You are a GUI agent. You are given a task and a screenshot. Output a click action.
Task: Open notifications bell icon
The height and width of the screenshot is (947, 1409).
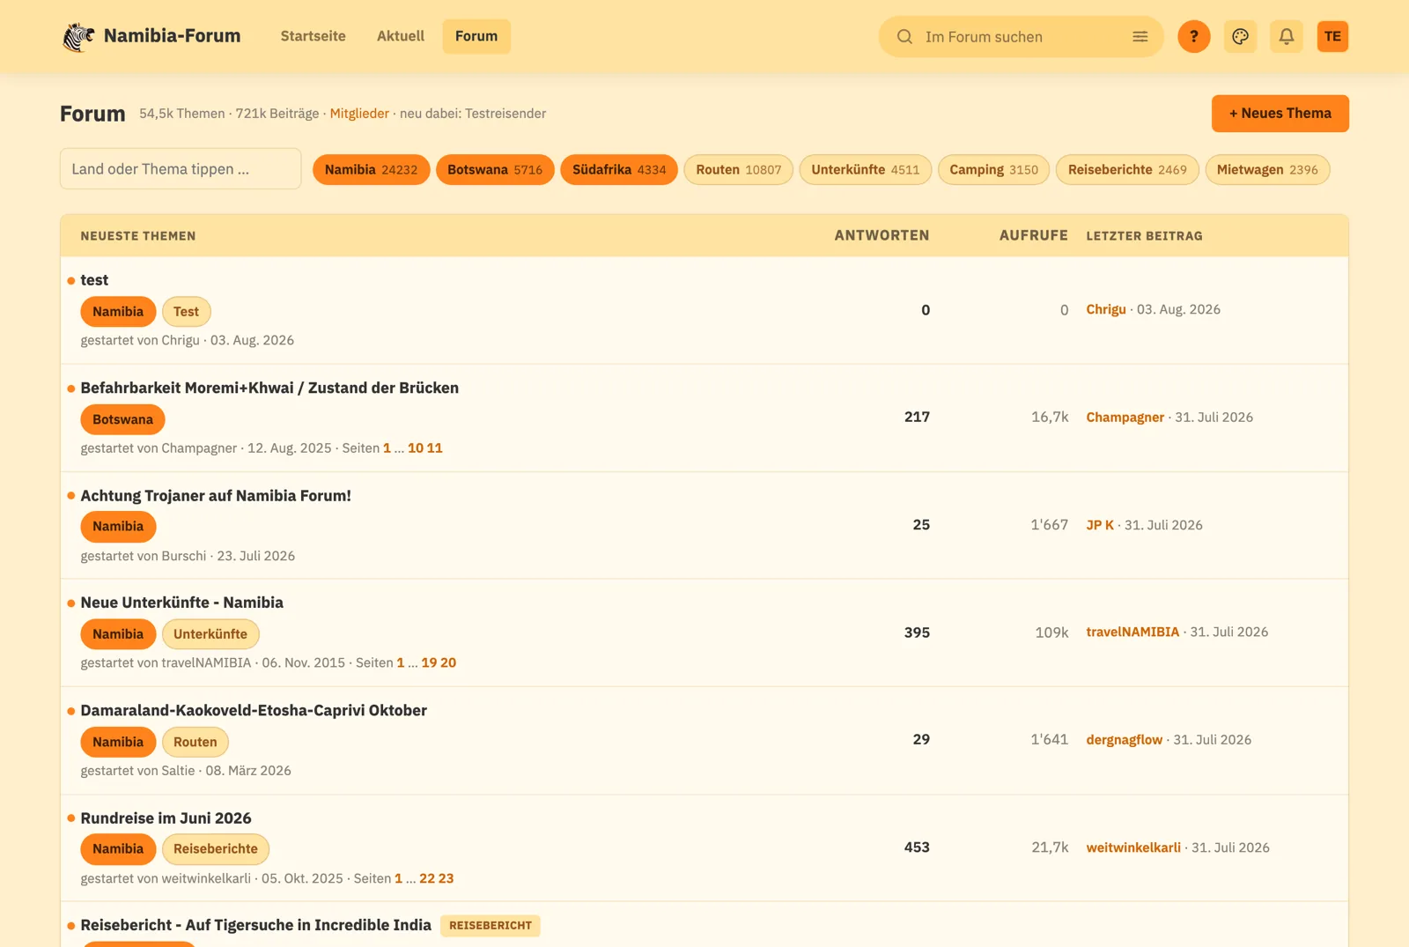pos(1287,36)
